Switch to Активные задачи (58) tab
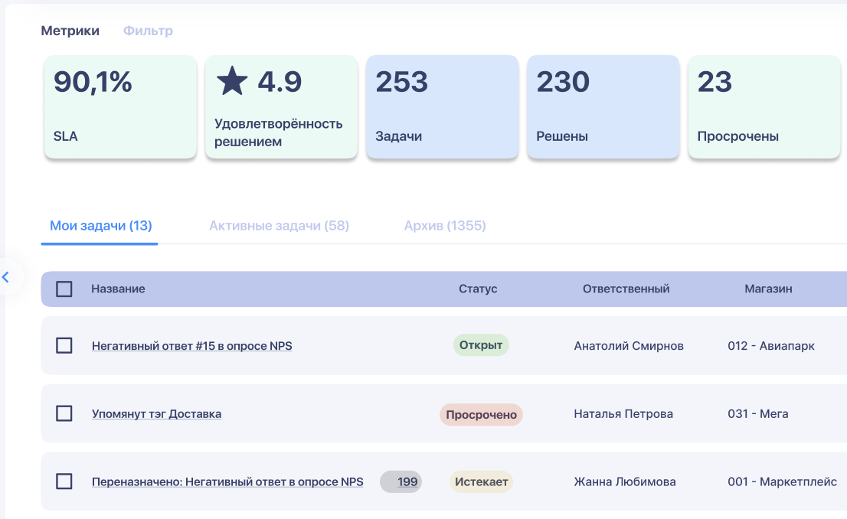Screen dimensions: 847x519 click(x=279, y=226)
